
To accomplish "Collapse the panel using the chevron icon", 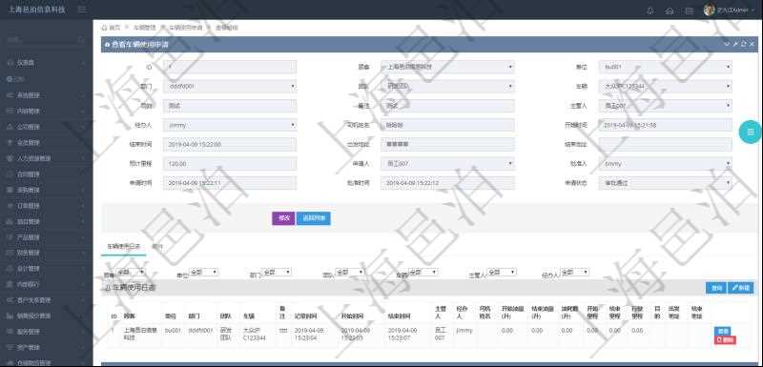I will [x=727, y=44].
